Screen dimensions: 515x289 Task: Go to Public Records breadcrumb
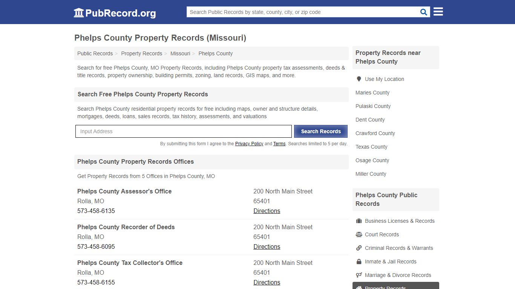95,53
